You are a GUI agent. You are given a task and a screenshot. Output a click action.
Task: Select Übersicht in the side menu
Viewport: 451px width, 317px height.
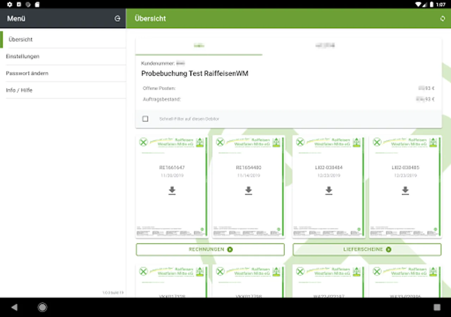click(x=63, y=39)
